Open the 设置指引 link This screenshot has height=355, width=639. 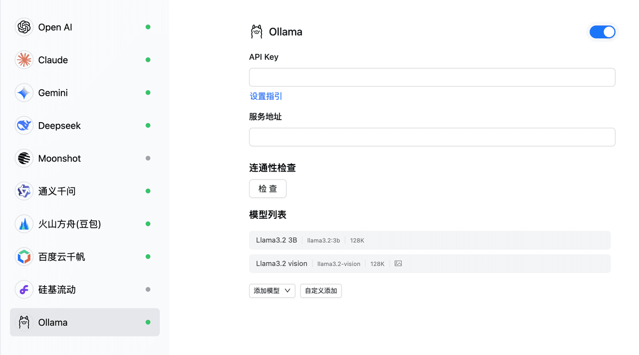point(266,96)
